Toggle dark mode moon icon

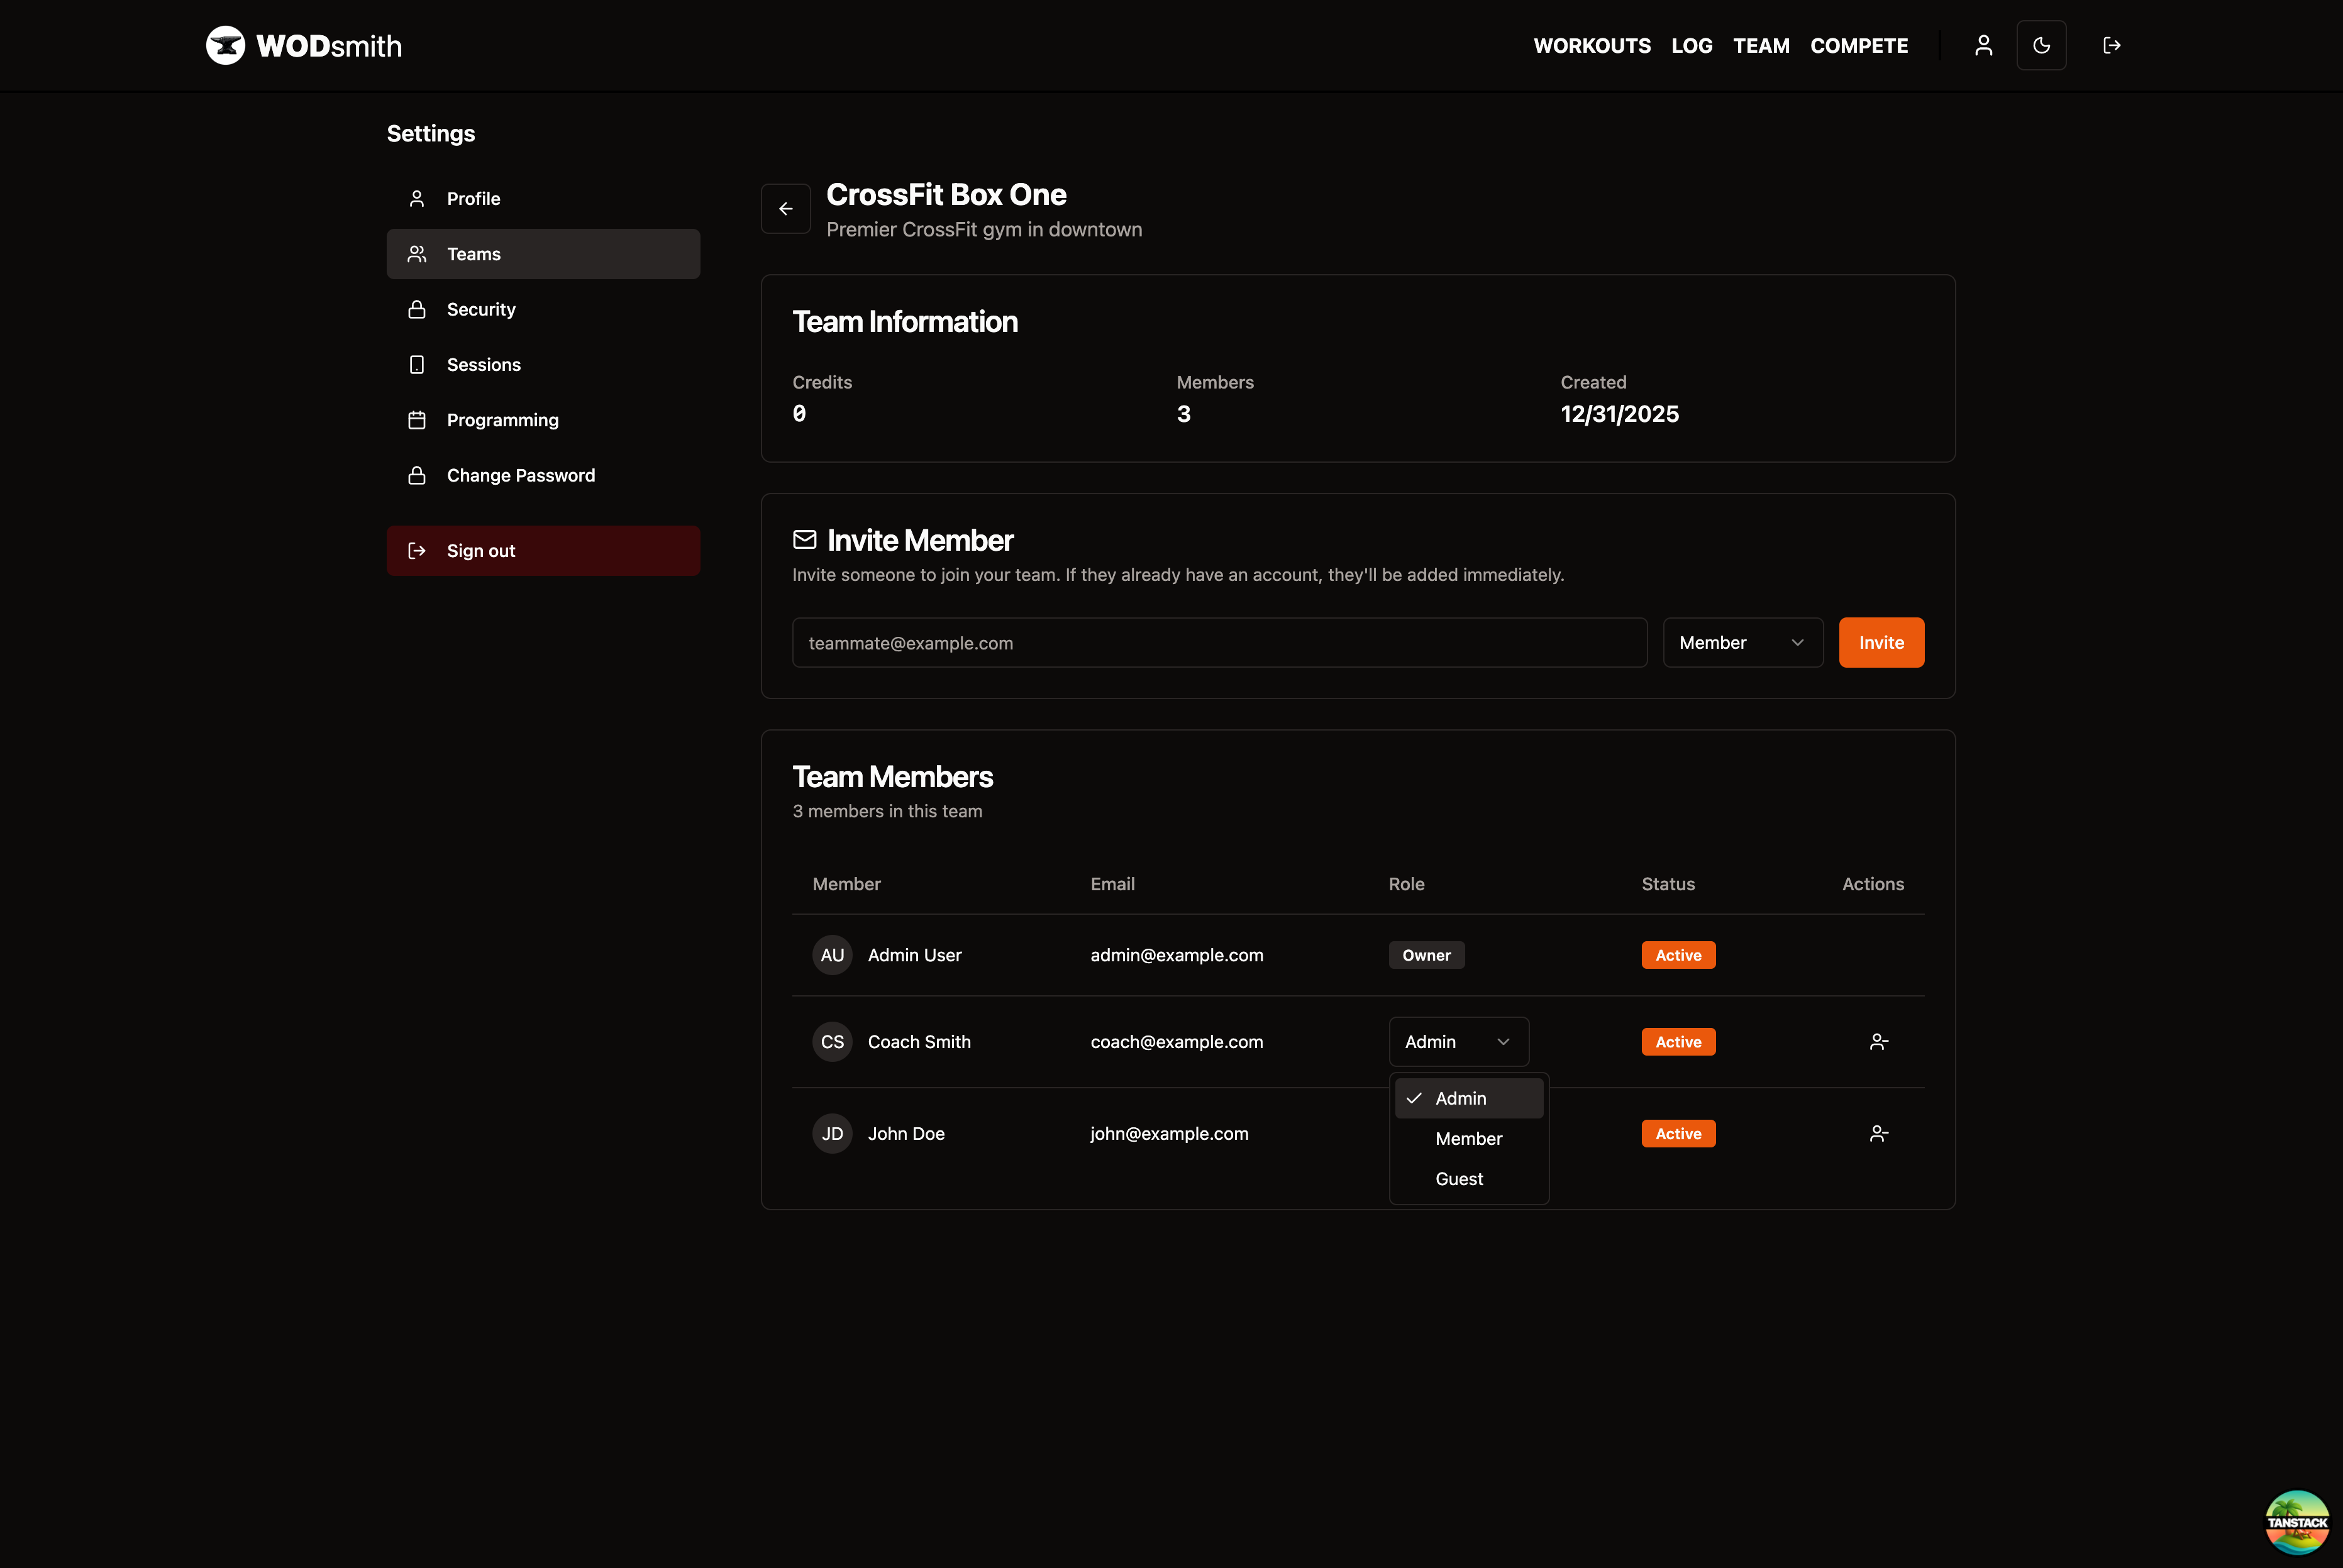click(x=2041, y=45)
